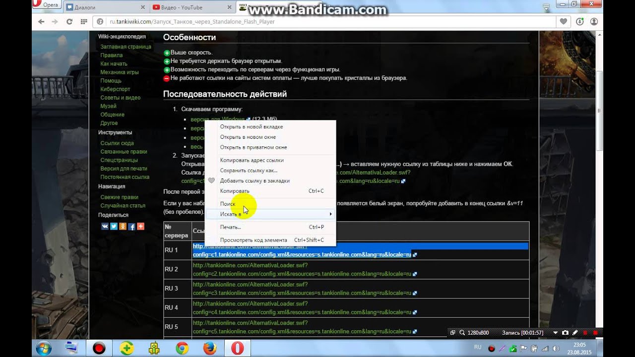Viewport: 635px width, 357px height.
Task: Open 'Киберспорт' sidebar link
Action: point(115,89)
